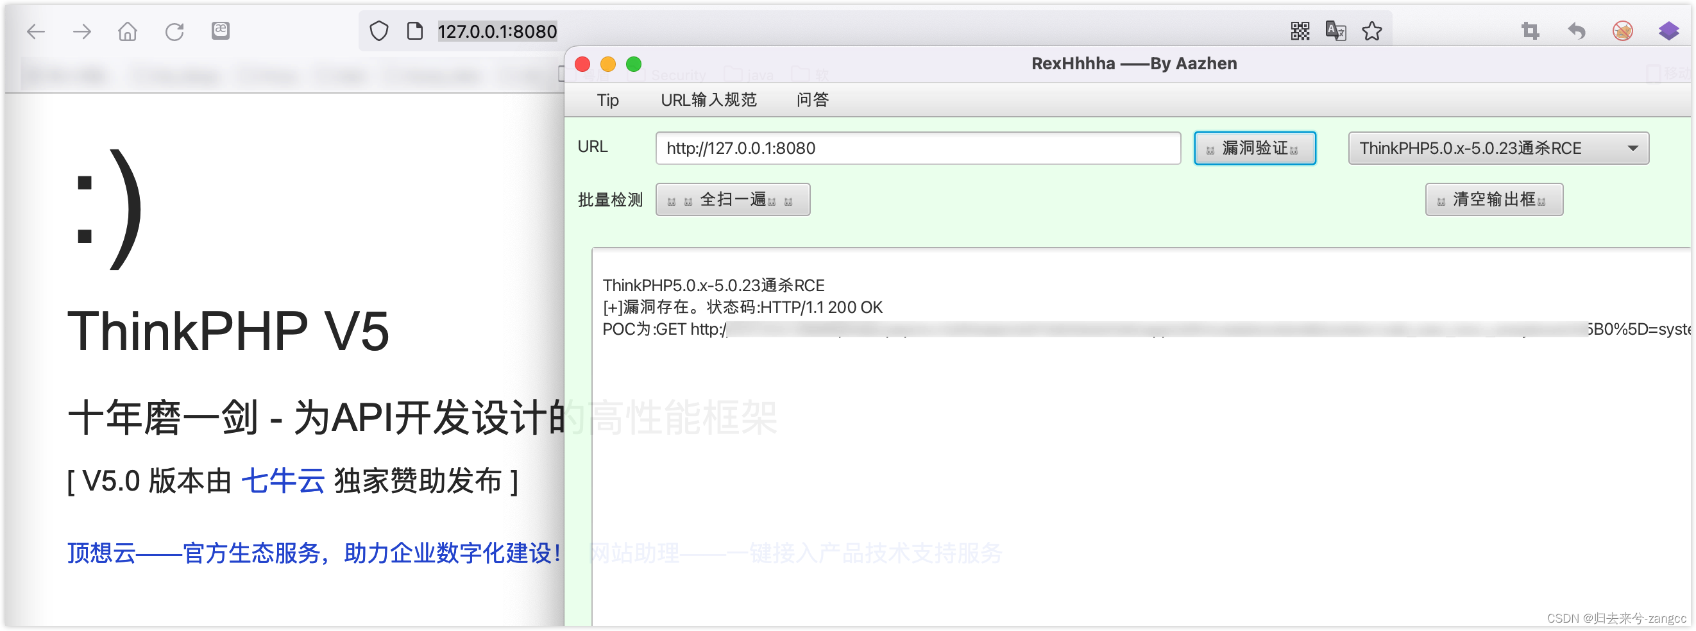This screenshot has width=1696, height=631.
Task: Click the translate page icon
Action: coord(1336,31)
